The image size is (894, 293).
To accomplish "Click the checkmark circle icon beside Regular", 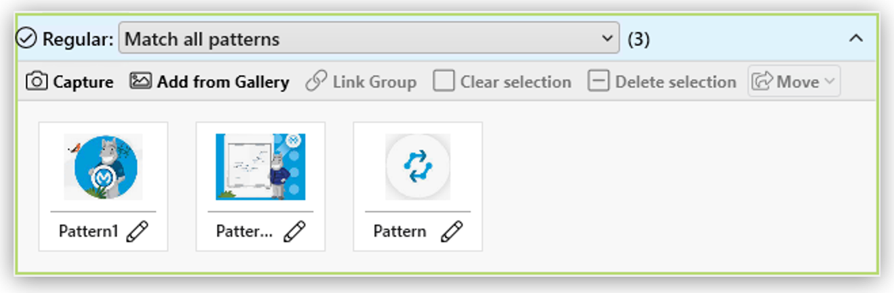I will point(26,39).
